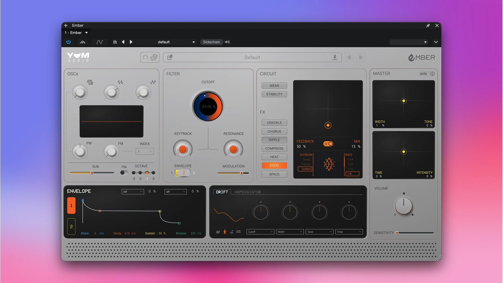Click the save preset download icon
The width and height of the screenshot is (503, 283).
335,57
